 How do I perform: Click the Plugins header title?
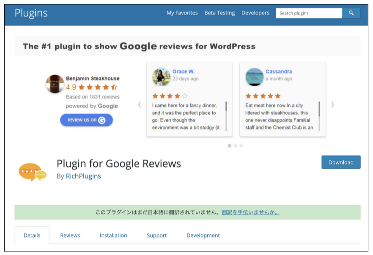[x=31, y=13]
